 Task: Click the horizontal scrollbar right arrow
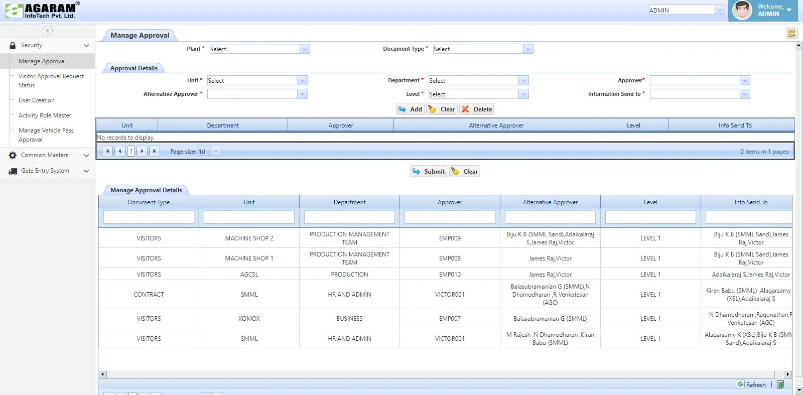click(x=787, y=374)
